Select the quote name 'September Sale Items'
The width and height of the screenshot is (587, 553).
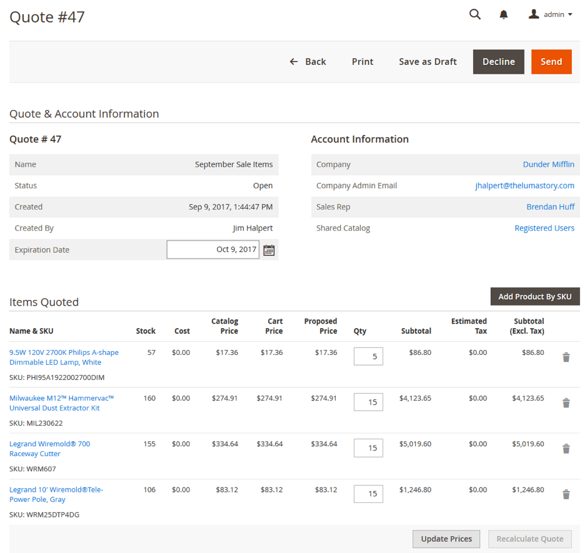[x=234, y=164]
